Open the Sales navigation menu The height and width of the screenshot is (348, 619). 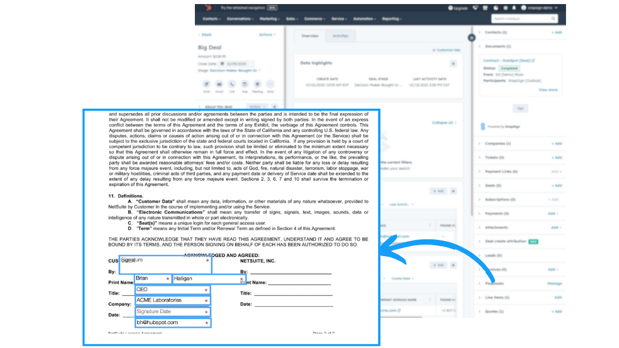coord(291,19)
